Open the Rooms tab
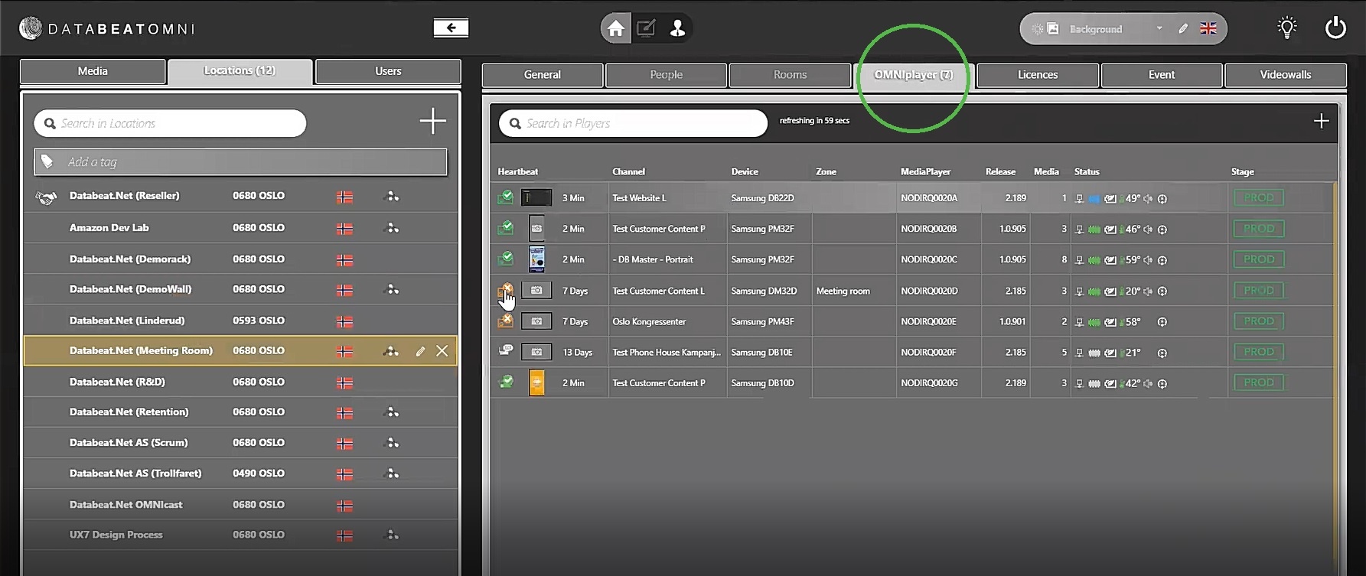 791,75
